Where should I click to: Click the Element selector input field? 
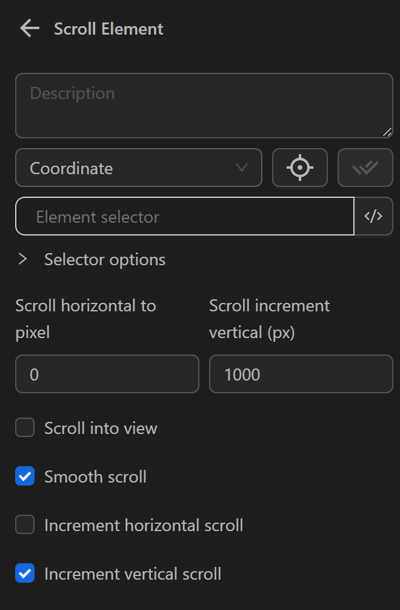tap(184, 216)
